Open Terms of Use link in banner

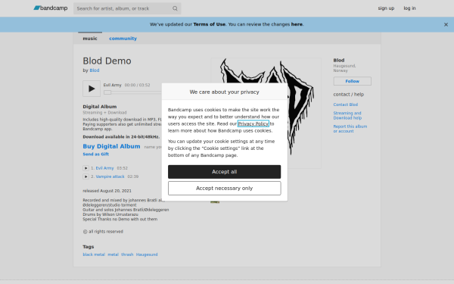tap(210, 24)
